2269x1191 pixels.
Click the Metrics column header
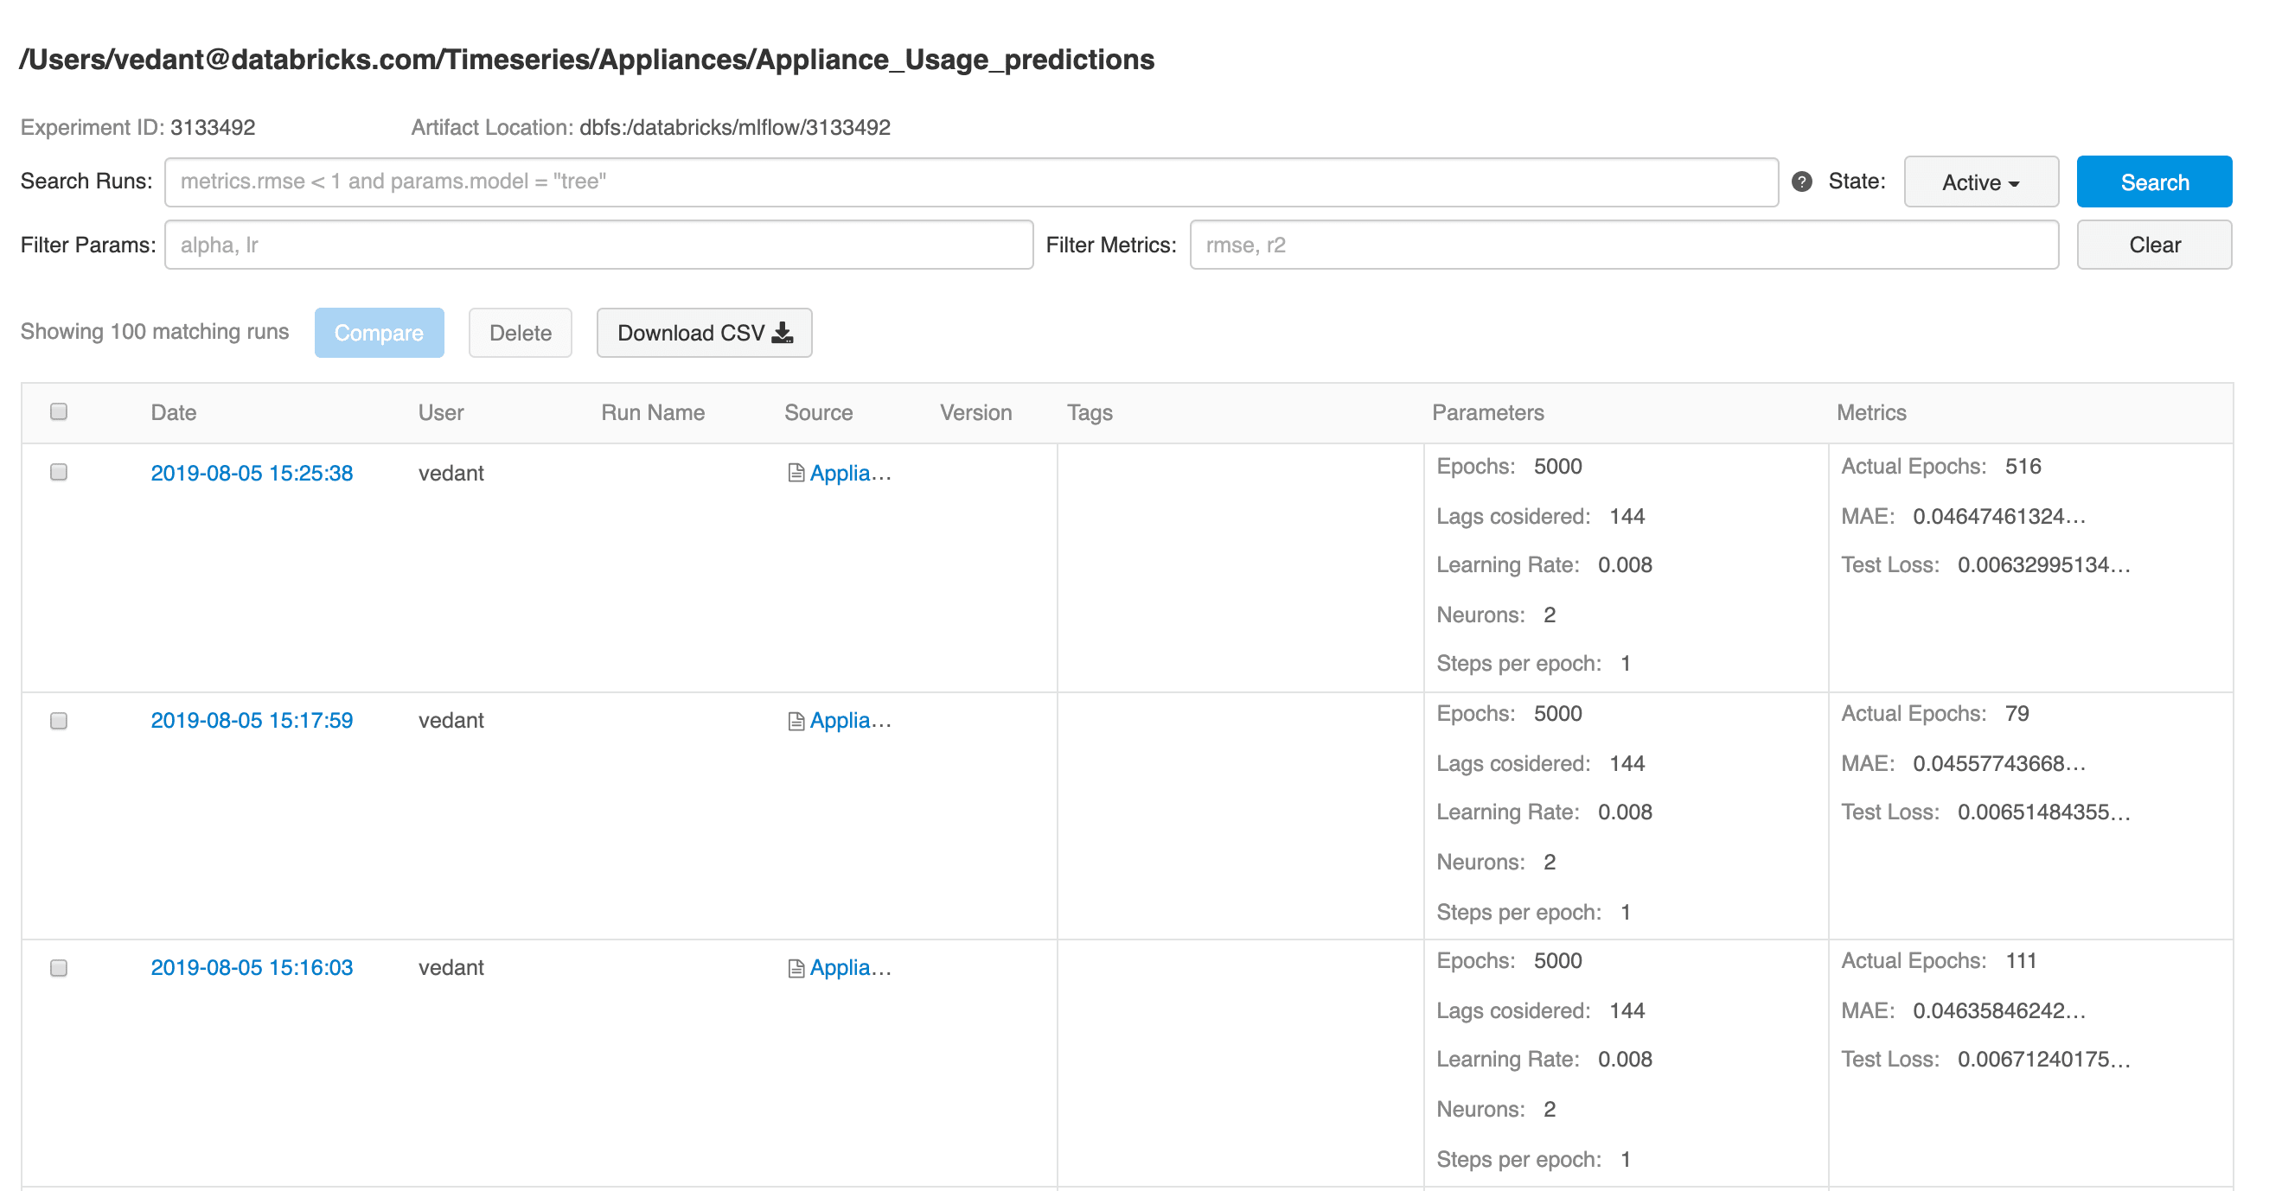(x=1871, y=413)
